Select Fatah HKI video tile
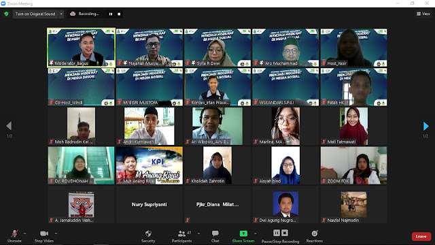Image resolution: width=435 pixels, height=245 pixels. 353,87
